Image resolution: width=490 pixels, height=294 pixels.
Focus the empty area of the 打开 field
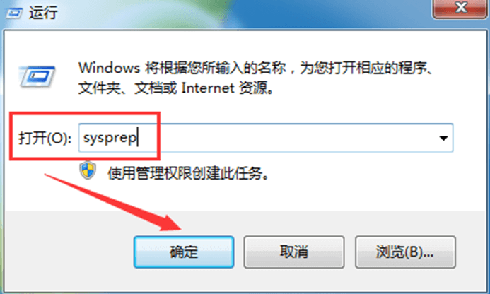(x=281, y=138)
